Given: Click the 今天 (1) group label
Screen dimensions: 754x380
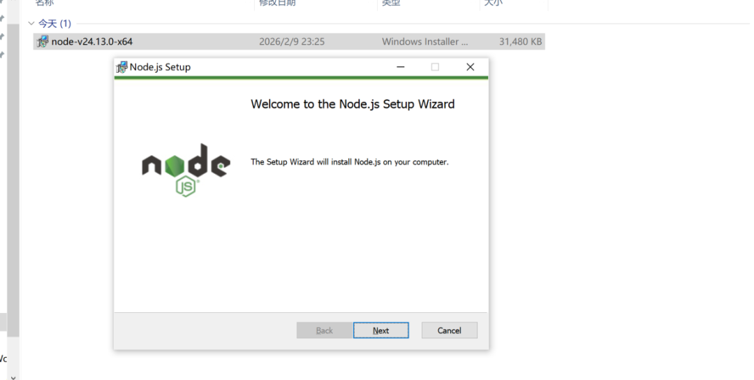Looking at the screenshot, I should click(55, 23).
